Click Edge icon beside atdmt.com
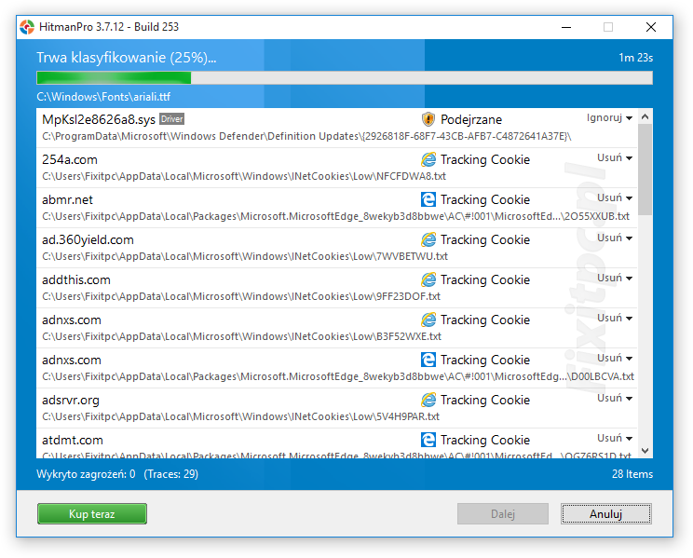This screenshot has height=558, width=693. (428, 440)
